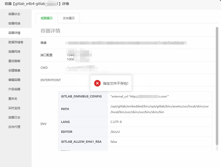221x167 pixels.
Task: Select the GITLAB_OMNIBUS_CONFIG key cell
Action: 83,96
